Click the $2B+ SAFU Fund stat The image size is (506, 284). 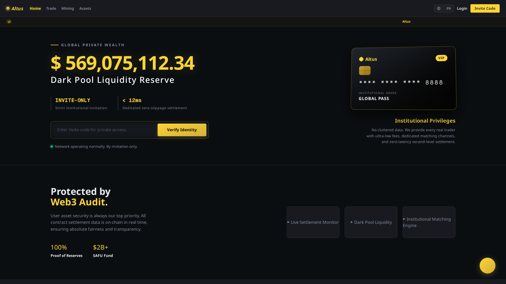(103, 251)
